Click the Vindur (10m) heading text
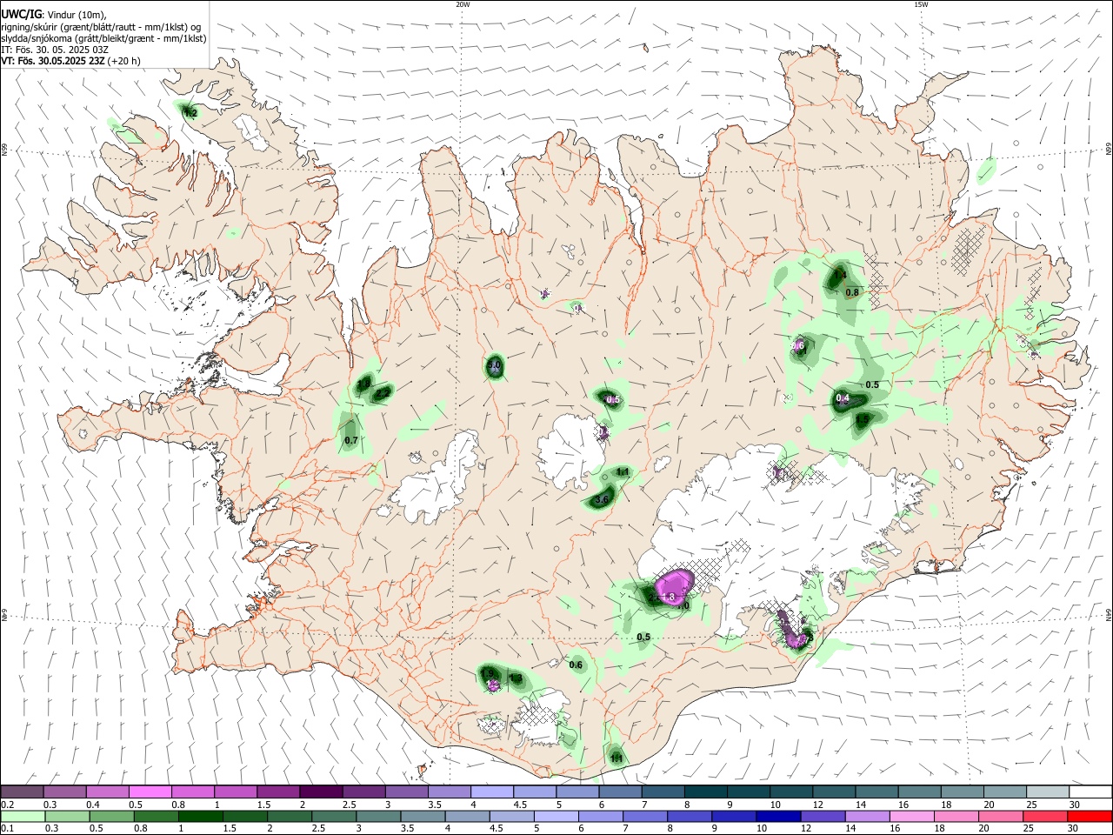Image resolution: width=1113 pixels, height=835 pixels. pyautogui.click(x=76, y=16)
